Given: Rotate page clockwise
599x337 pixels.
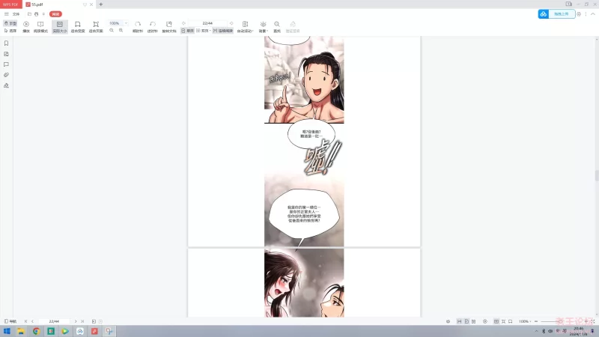Looking at the screenshot, I should point(138,27).
